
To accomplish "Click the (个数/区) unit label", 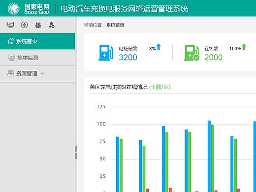I will (160, 87).
